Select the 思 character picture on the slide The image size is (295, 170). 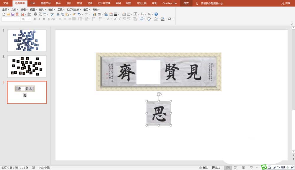pos(159,113)
